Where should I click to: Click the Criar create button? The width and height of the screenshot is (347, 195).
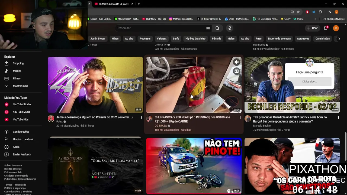coord(312,28)
